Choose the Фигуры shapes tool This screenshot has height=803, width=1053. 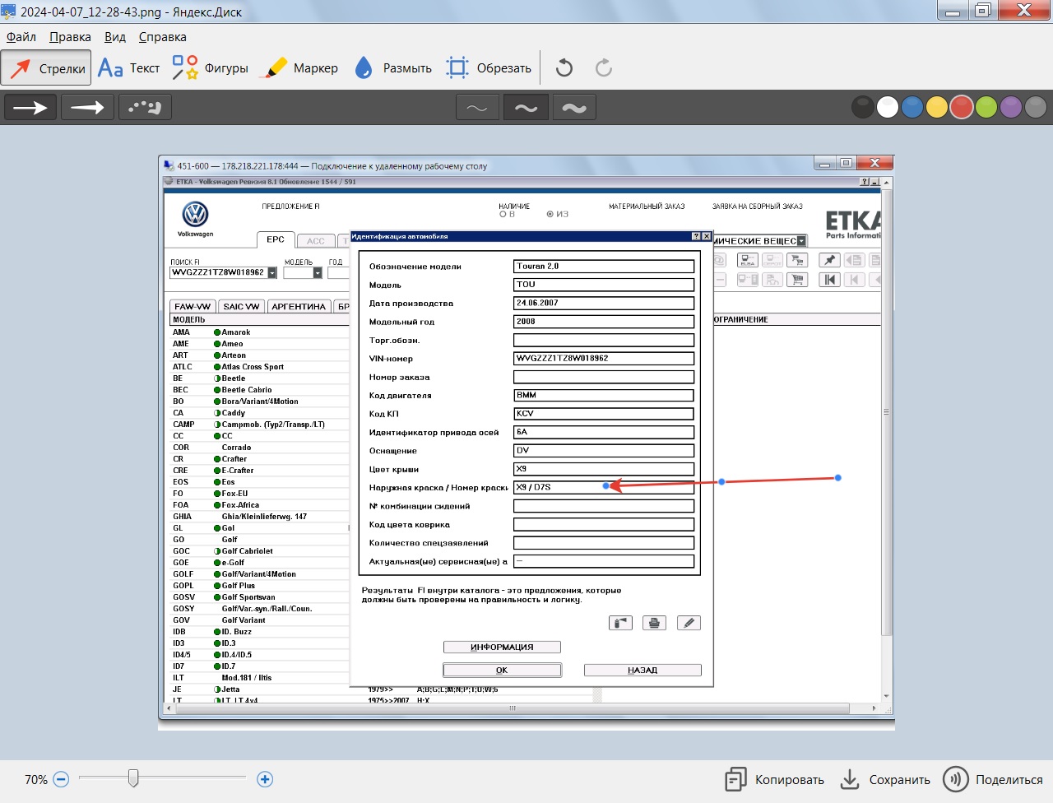click(x=210, y=68)
